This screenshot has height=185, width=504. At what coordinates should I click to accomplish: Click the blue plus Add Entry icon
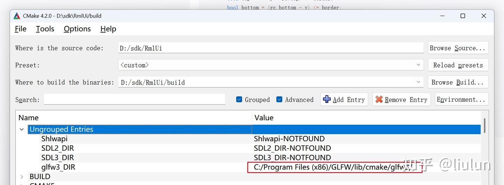pyautogui.click(x=327, y=100)
